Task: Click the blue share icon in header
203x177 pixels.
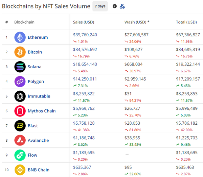Action: pos(122,6)
